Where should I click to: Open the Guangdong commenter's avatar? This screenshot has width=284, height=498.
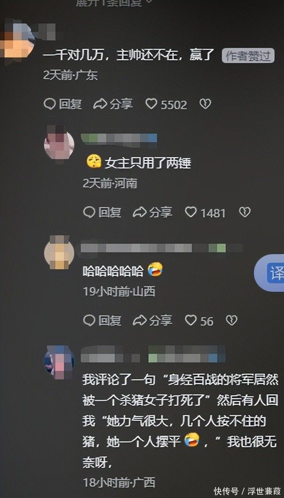(17, 41)
